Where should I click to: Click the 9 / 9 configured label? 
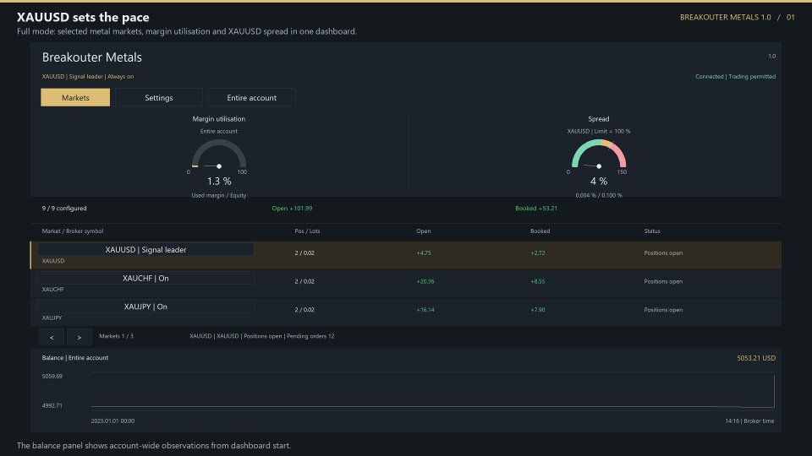tap(64, 209)
